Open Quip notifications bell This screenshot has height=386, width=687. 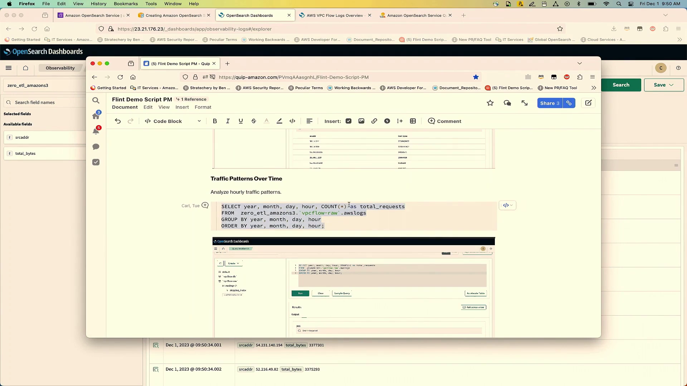tap(96, 131)
